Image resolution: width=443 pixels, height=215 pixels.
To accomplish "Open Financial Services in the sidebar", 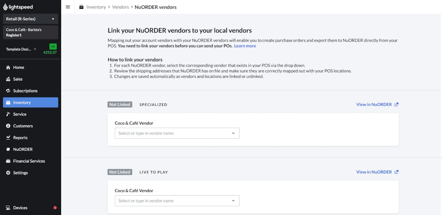I will coord(30,161).
